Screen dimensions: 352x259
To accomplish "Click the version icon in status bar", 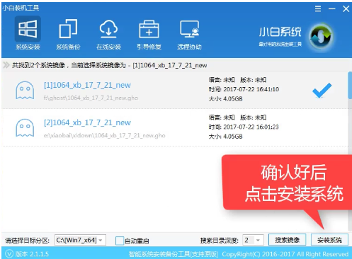I will click(x=9, y=254).
